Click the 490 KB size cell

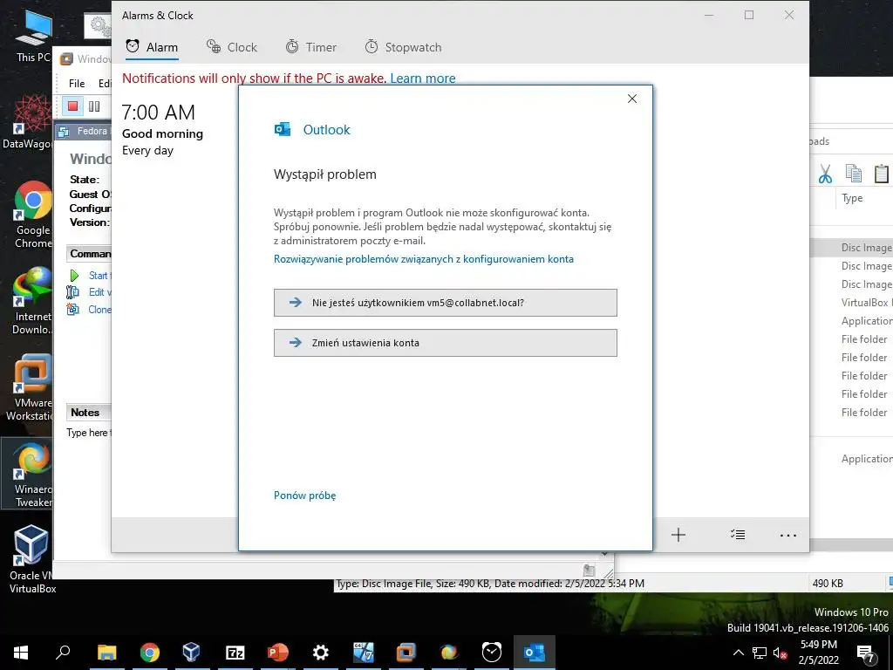tap(828, 584)
